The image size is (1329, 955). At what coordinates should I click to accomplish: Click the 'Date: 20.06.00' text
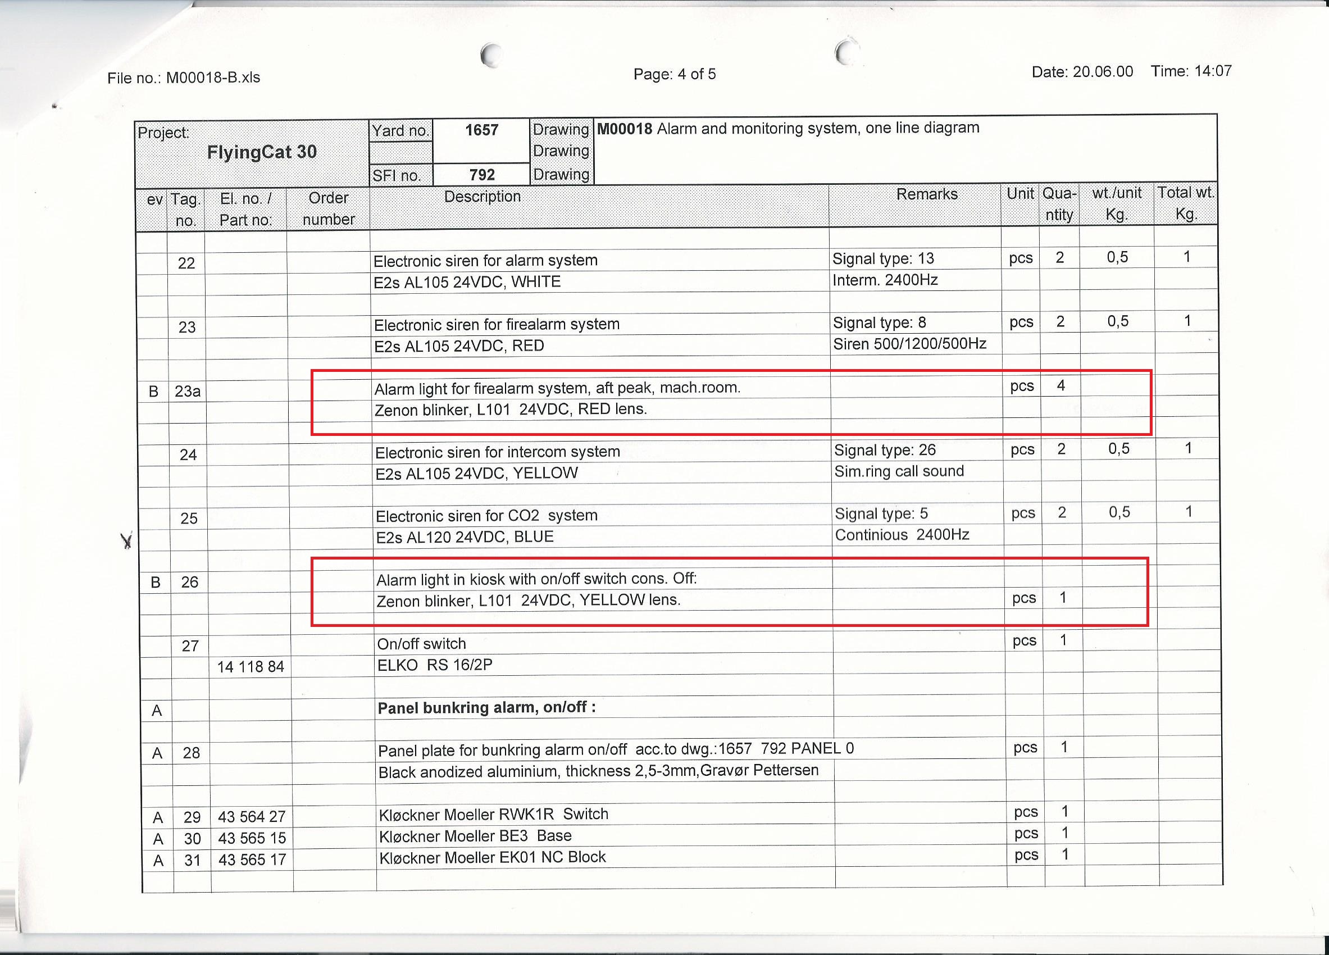pyautogui.click(x=1082, y=71)
